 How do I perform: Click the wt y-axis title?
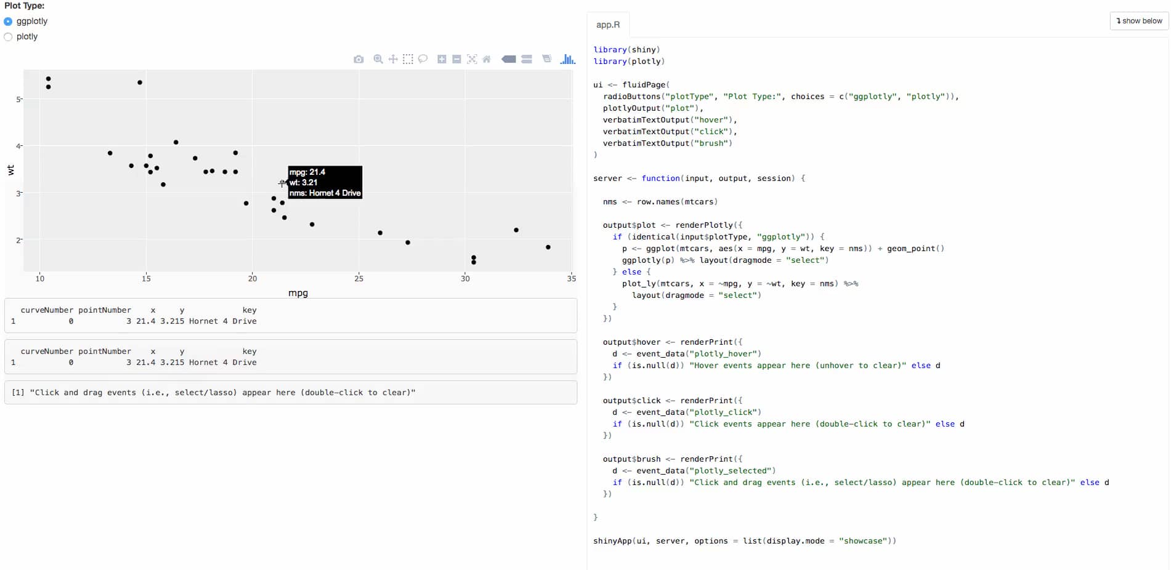point(10,170)
